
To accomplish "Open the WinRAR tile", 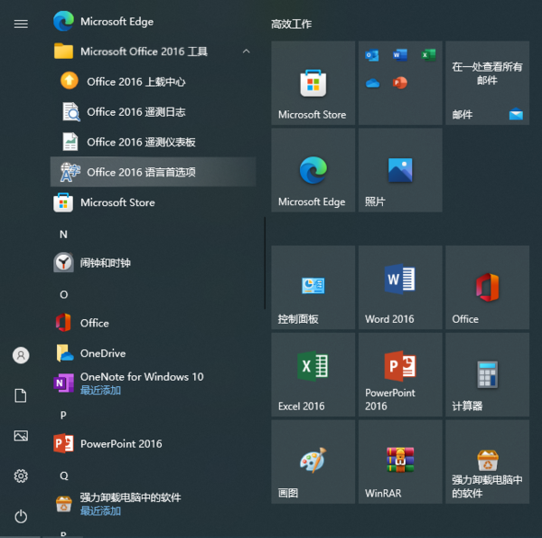I will pos(400,462).
